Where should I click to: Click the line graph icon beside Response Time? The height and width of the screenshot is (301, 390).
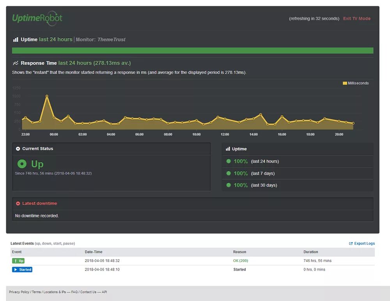tap(16, 63)
